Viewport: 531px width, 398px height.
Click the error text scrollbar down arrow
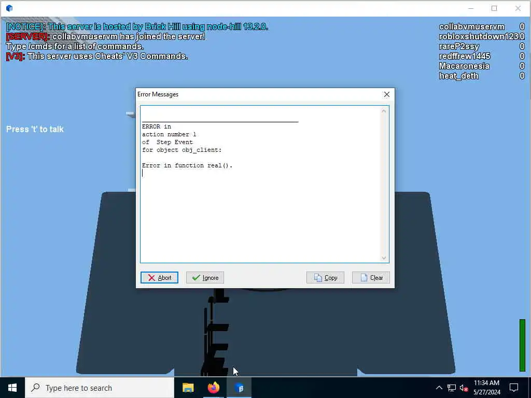tap(384, 258)
